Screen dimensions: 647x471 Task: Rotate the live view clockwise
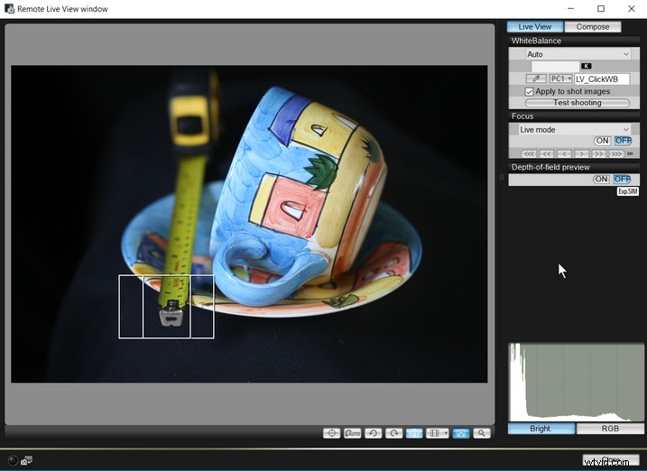[394, 433]
